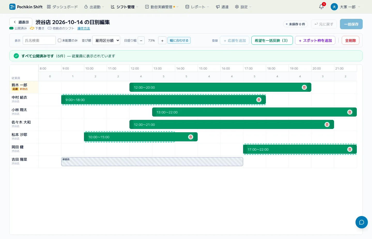
Task: Remove the 13:00~22:00 shift via trash icon
Action: 350,112
